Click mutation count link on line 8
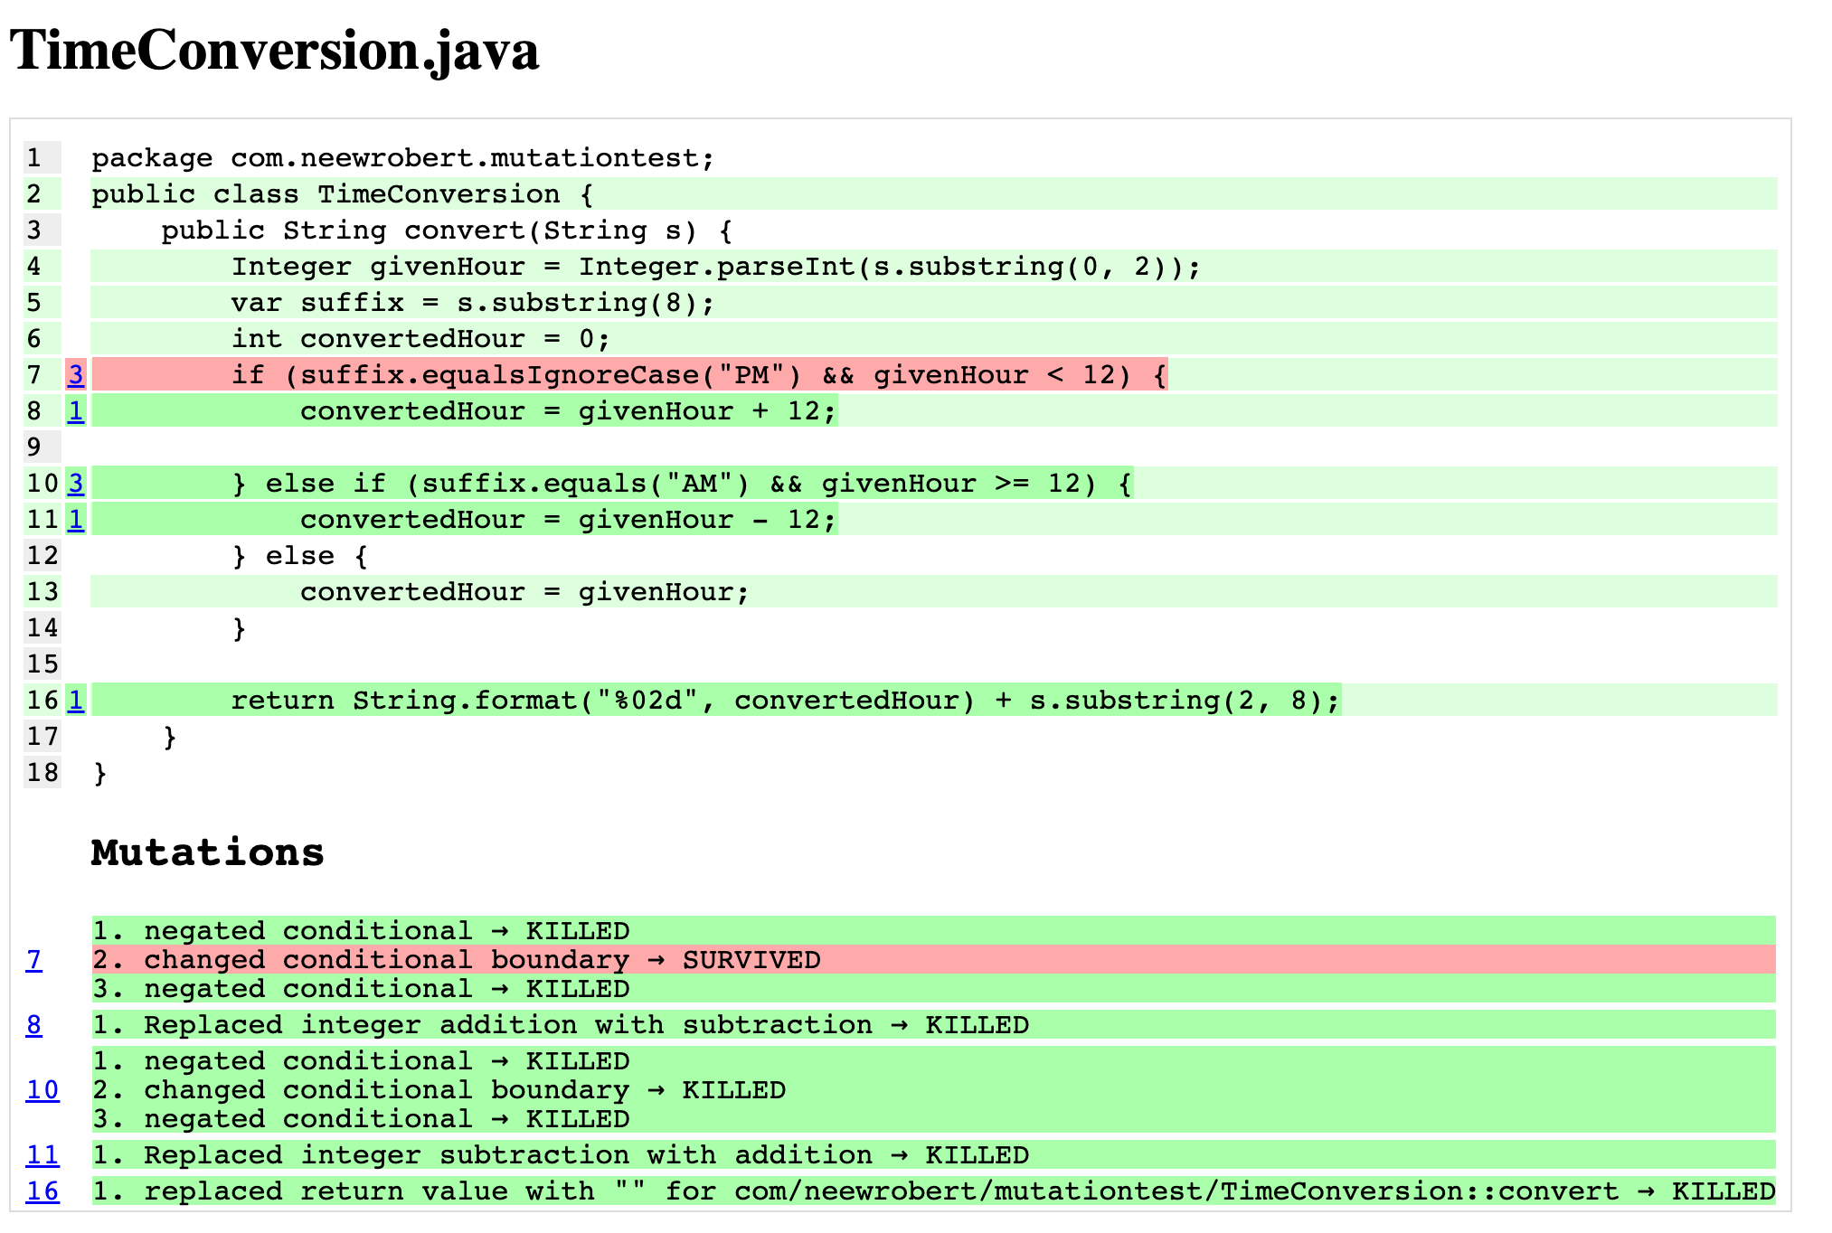 point(76,410)
